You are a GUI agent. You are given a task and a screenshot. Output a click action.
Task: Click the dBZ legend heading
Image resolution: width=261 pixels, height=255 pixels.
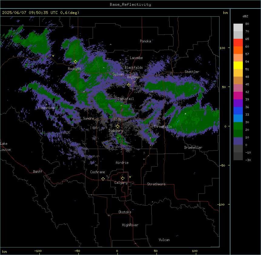[x=245, y=16]
